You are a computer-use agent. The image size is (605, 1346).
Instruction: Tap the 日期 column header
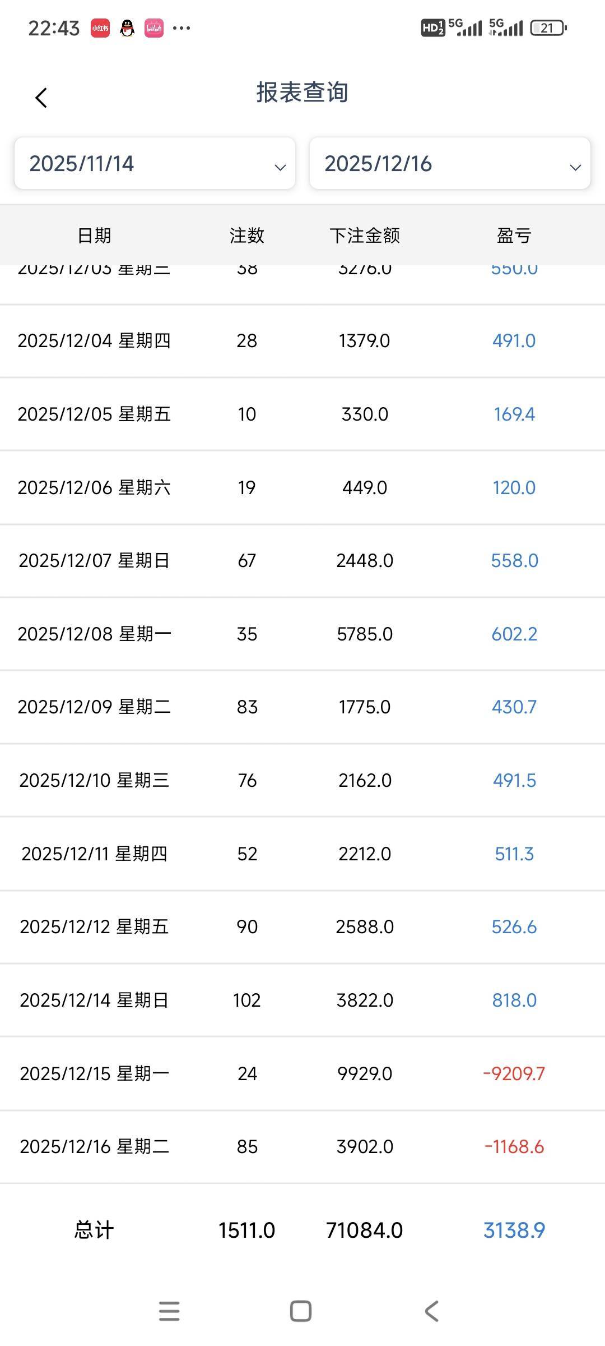(94, 236)
